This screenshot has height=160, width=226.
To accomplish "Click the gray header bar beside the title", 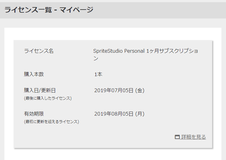I will [159, 10].
